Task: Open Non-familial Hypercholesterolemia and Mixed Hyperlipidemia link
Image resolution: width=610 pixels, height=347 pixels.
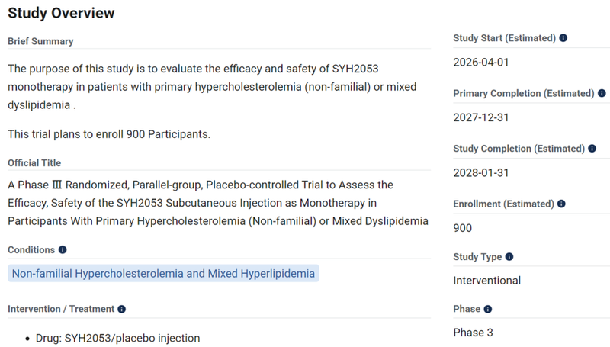Action: pos(163,273)
